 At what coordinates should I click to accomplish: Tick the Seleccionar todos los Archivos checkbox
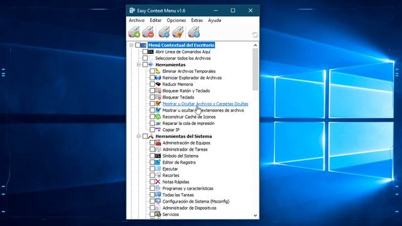[x=145, y=58]
